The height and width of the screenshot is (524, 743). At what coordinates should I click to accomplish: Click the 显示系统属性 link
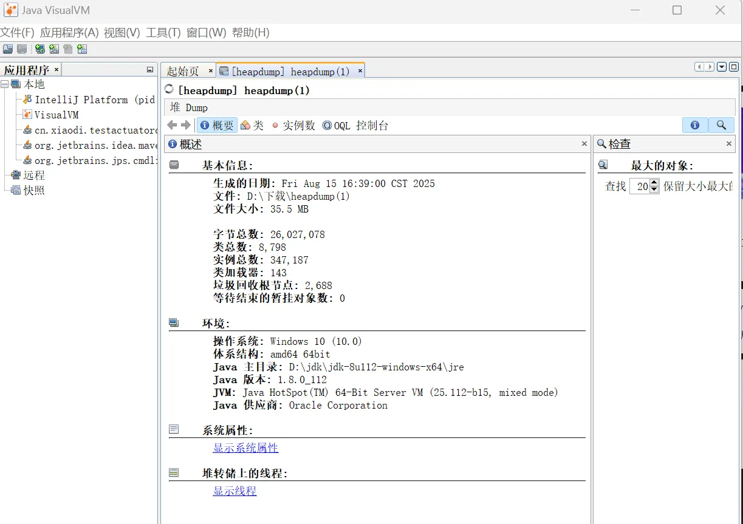(x=245, y=448)
